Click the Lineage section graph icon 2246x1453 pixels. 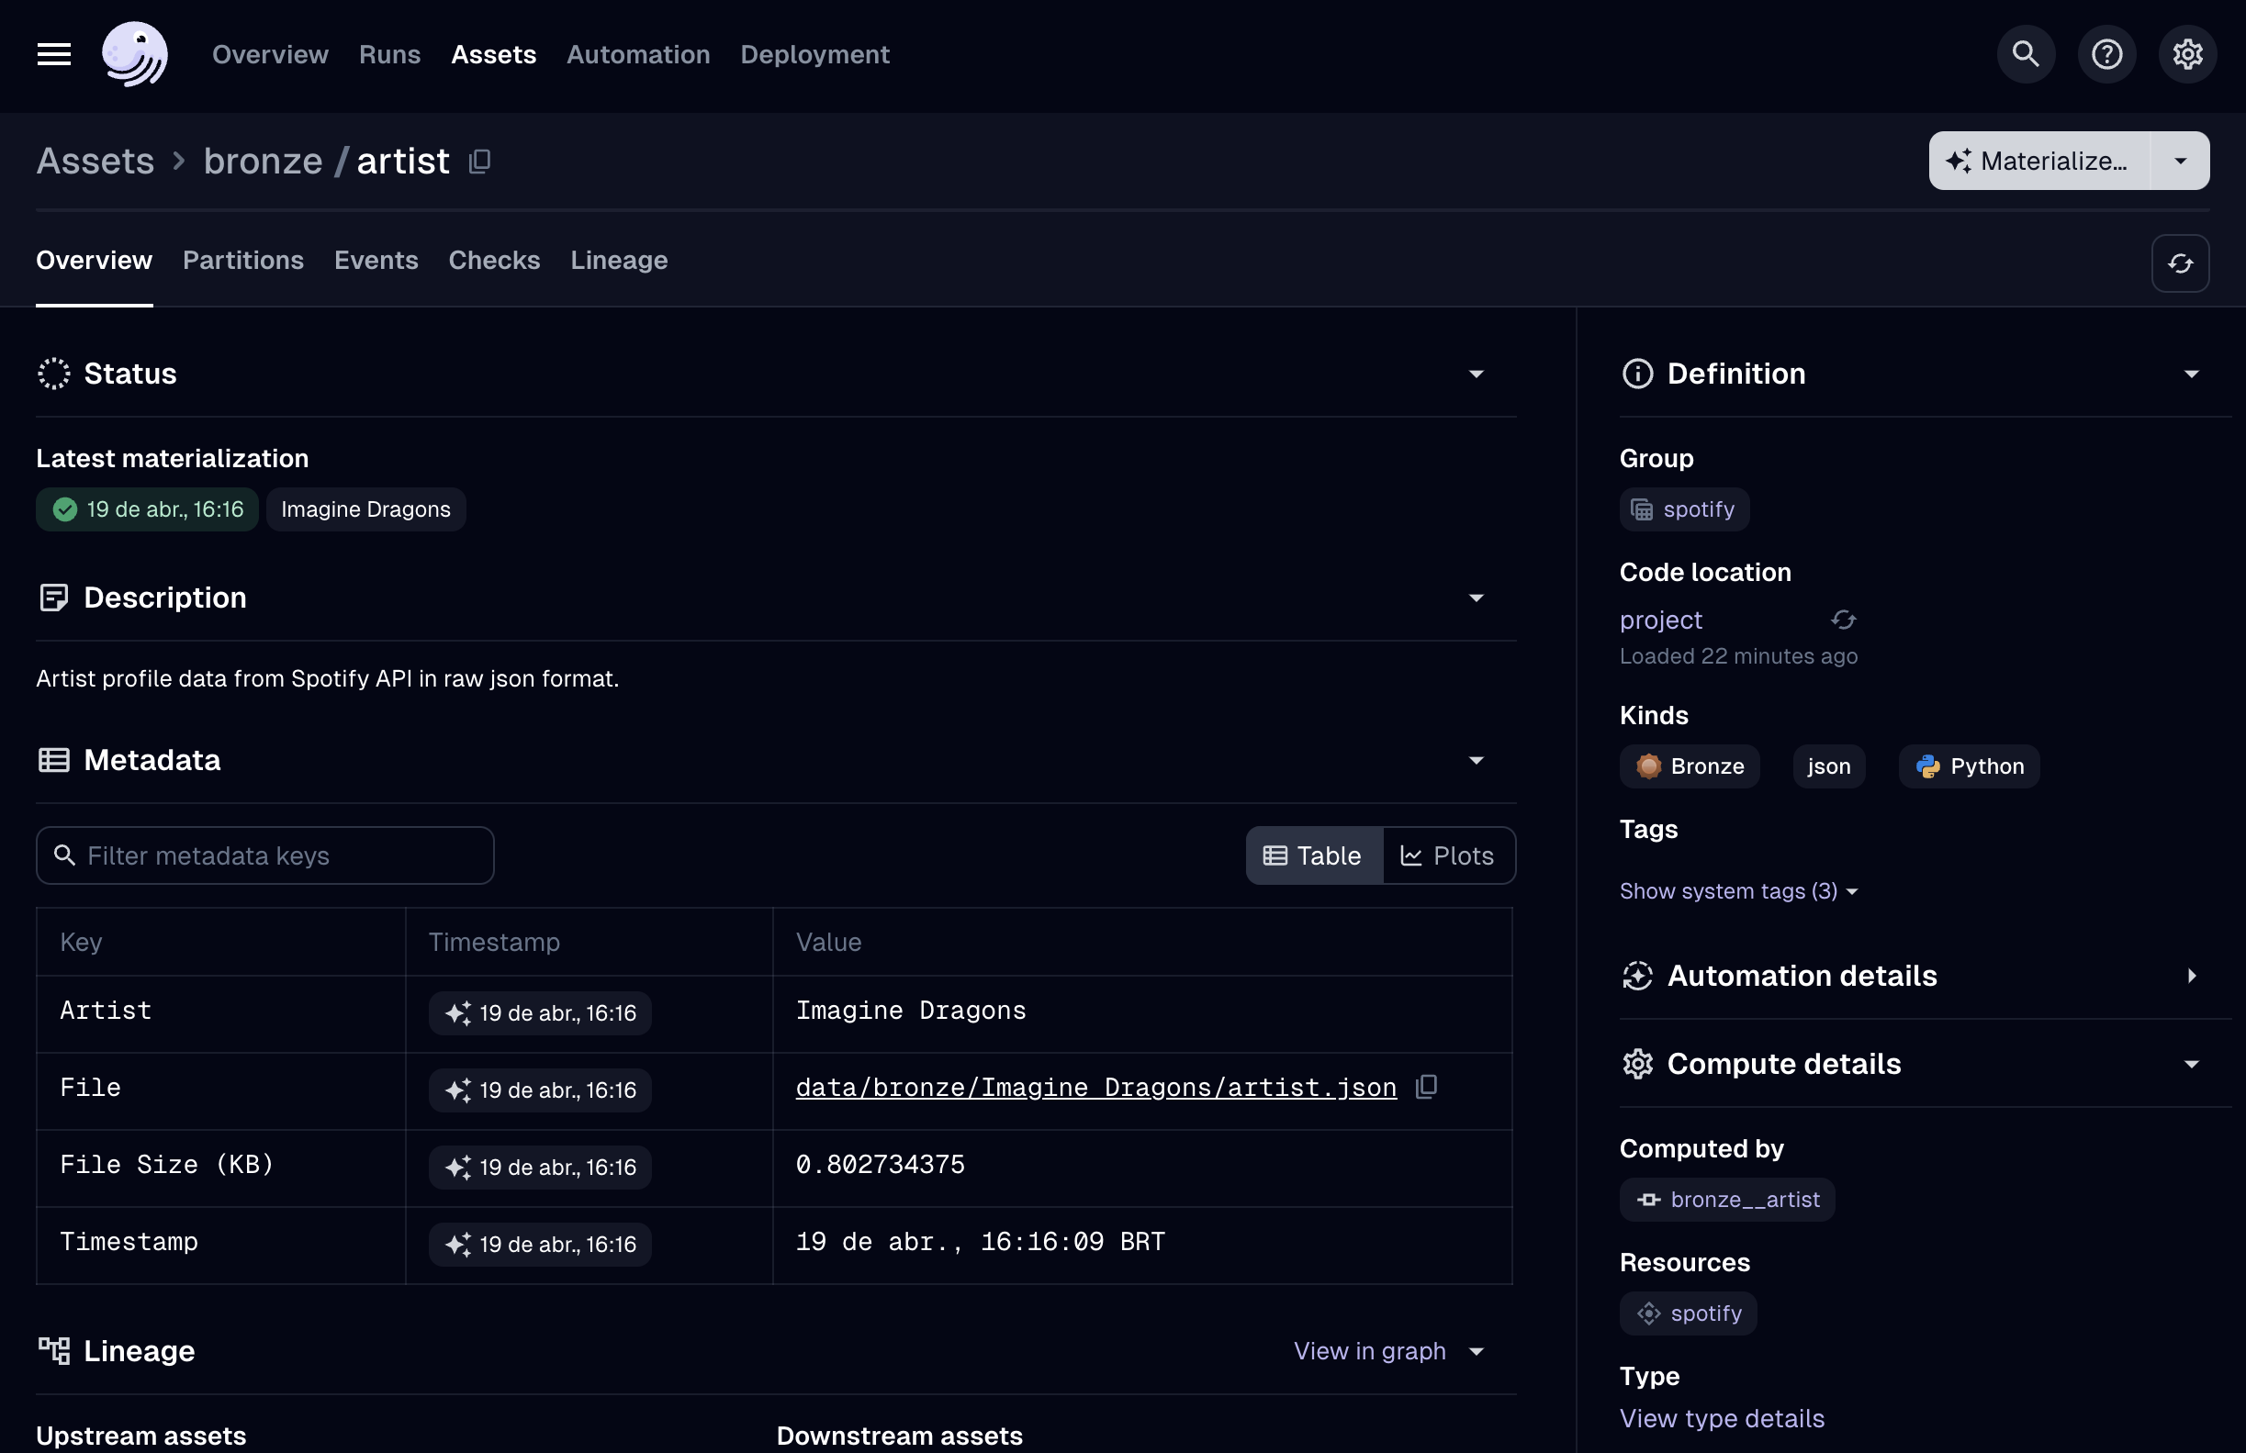(54, 1351)
